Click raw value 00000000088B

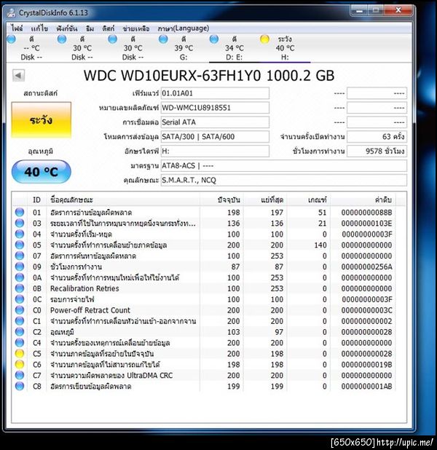(x=366, y=213)
